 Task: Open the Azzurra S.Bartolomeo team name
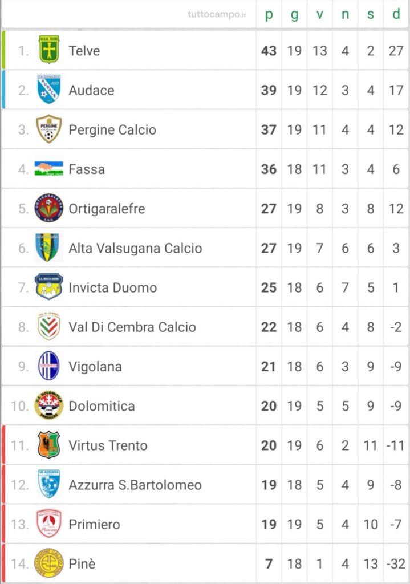point(135,485)
